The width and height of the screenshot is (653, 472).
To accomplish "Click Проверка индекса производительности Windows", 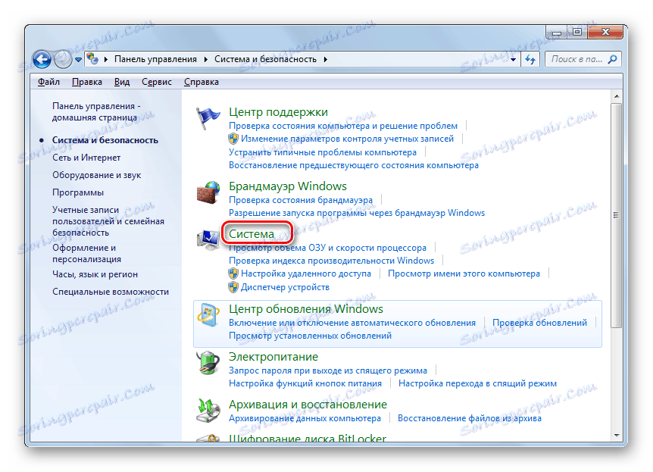I will [332, 261].
